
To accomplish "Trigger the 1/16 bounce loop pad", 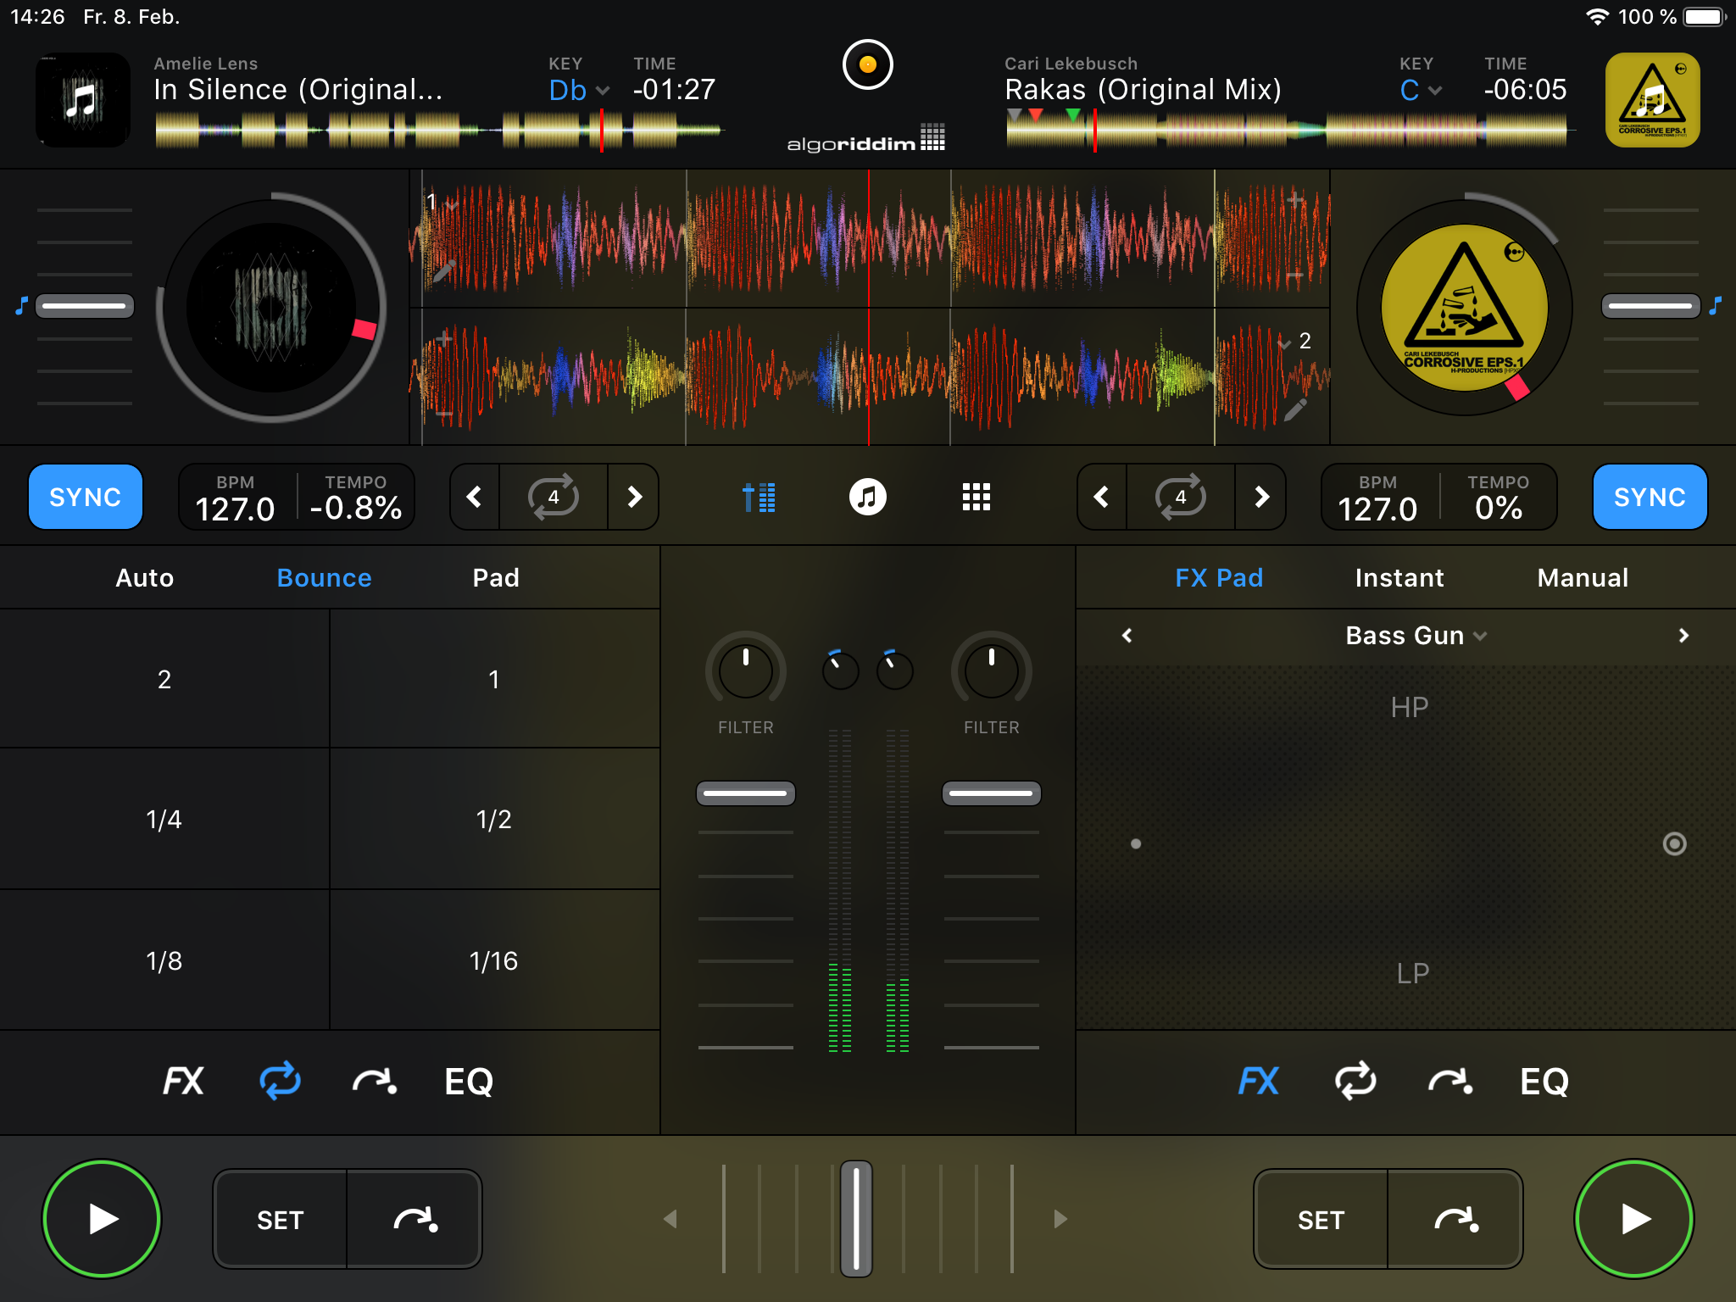I will 494,960.
